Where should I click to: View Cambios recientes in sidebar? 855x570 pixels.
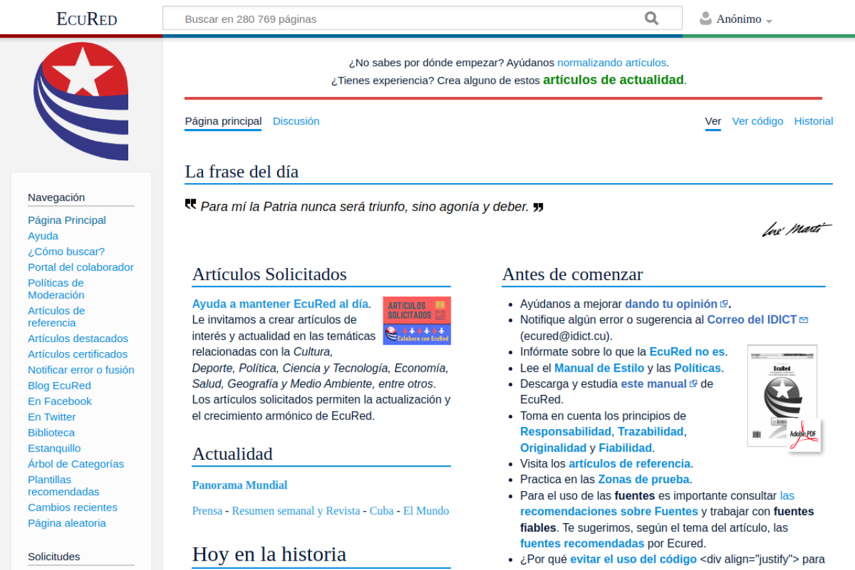pos(73,508)
